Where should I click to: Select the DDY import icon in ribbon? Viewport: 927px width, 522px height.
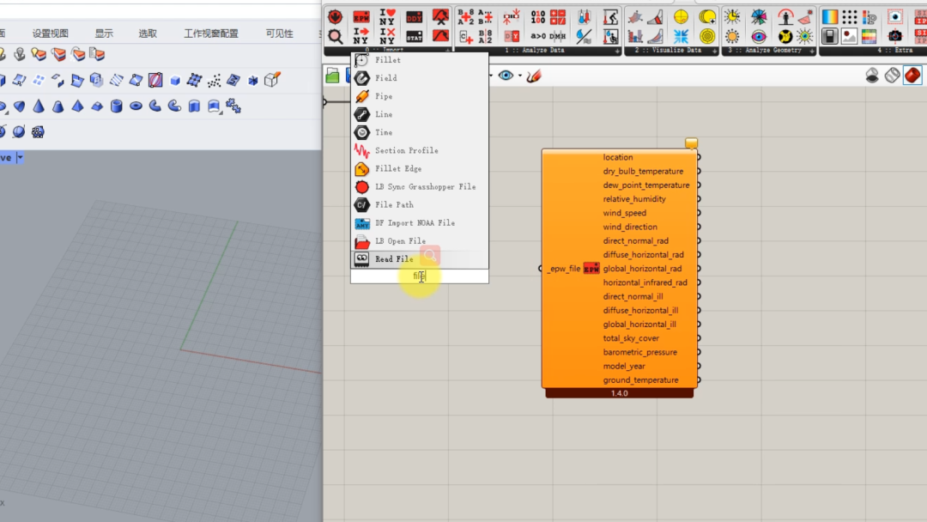pyautogui.click(x=414, y=16)
